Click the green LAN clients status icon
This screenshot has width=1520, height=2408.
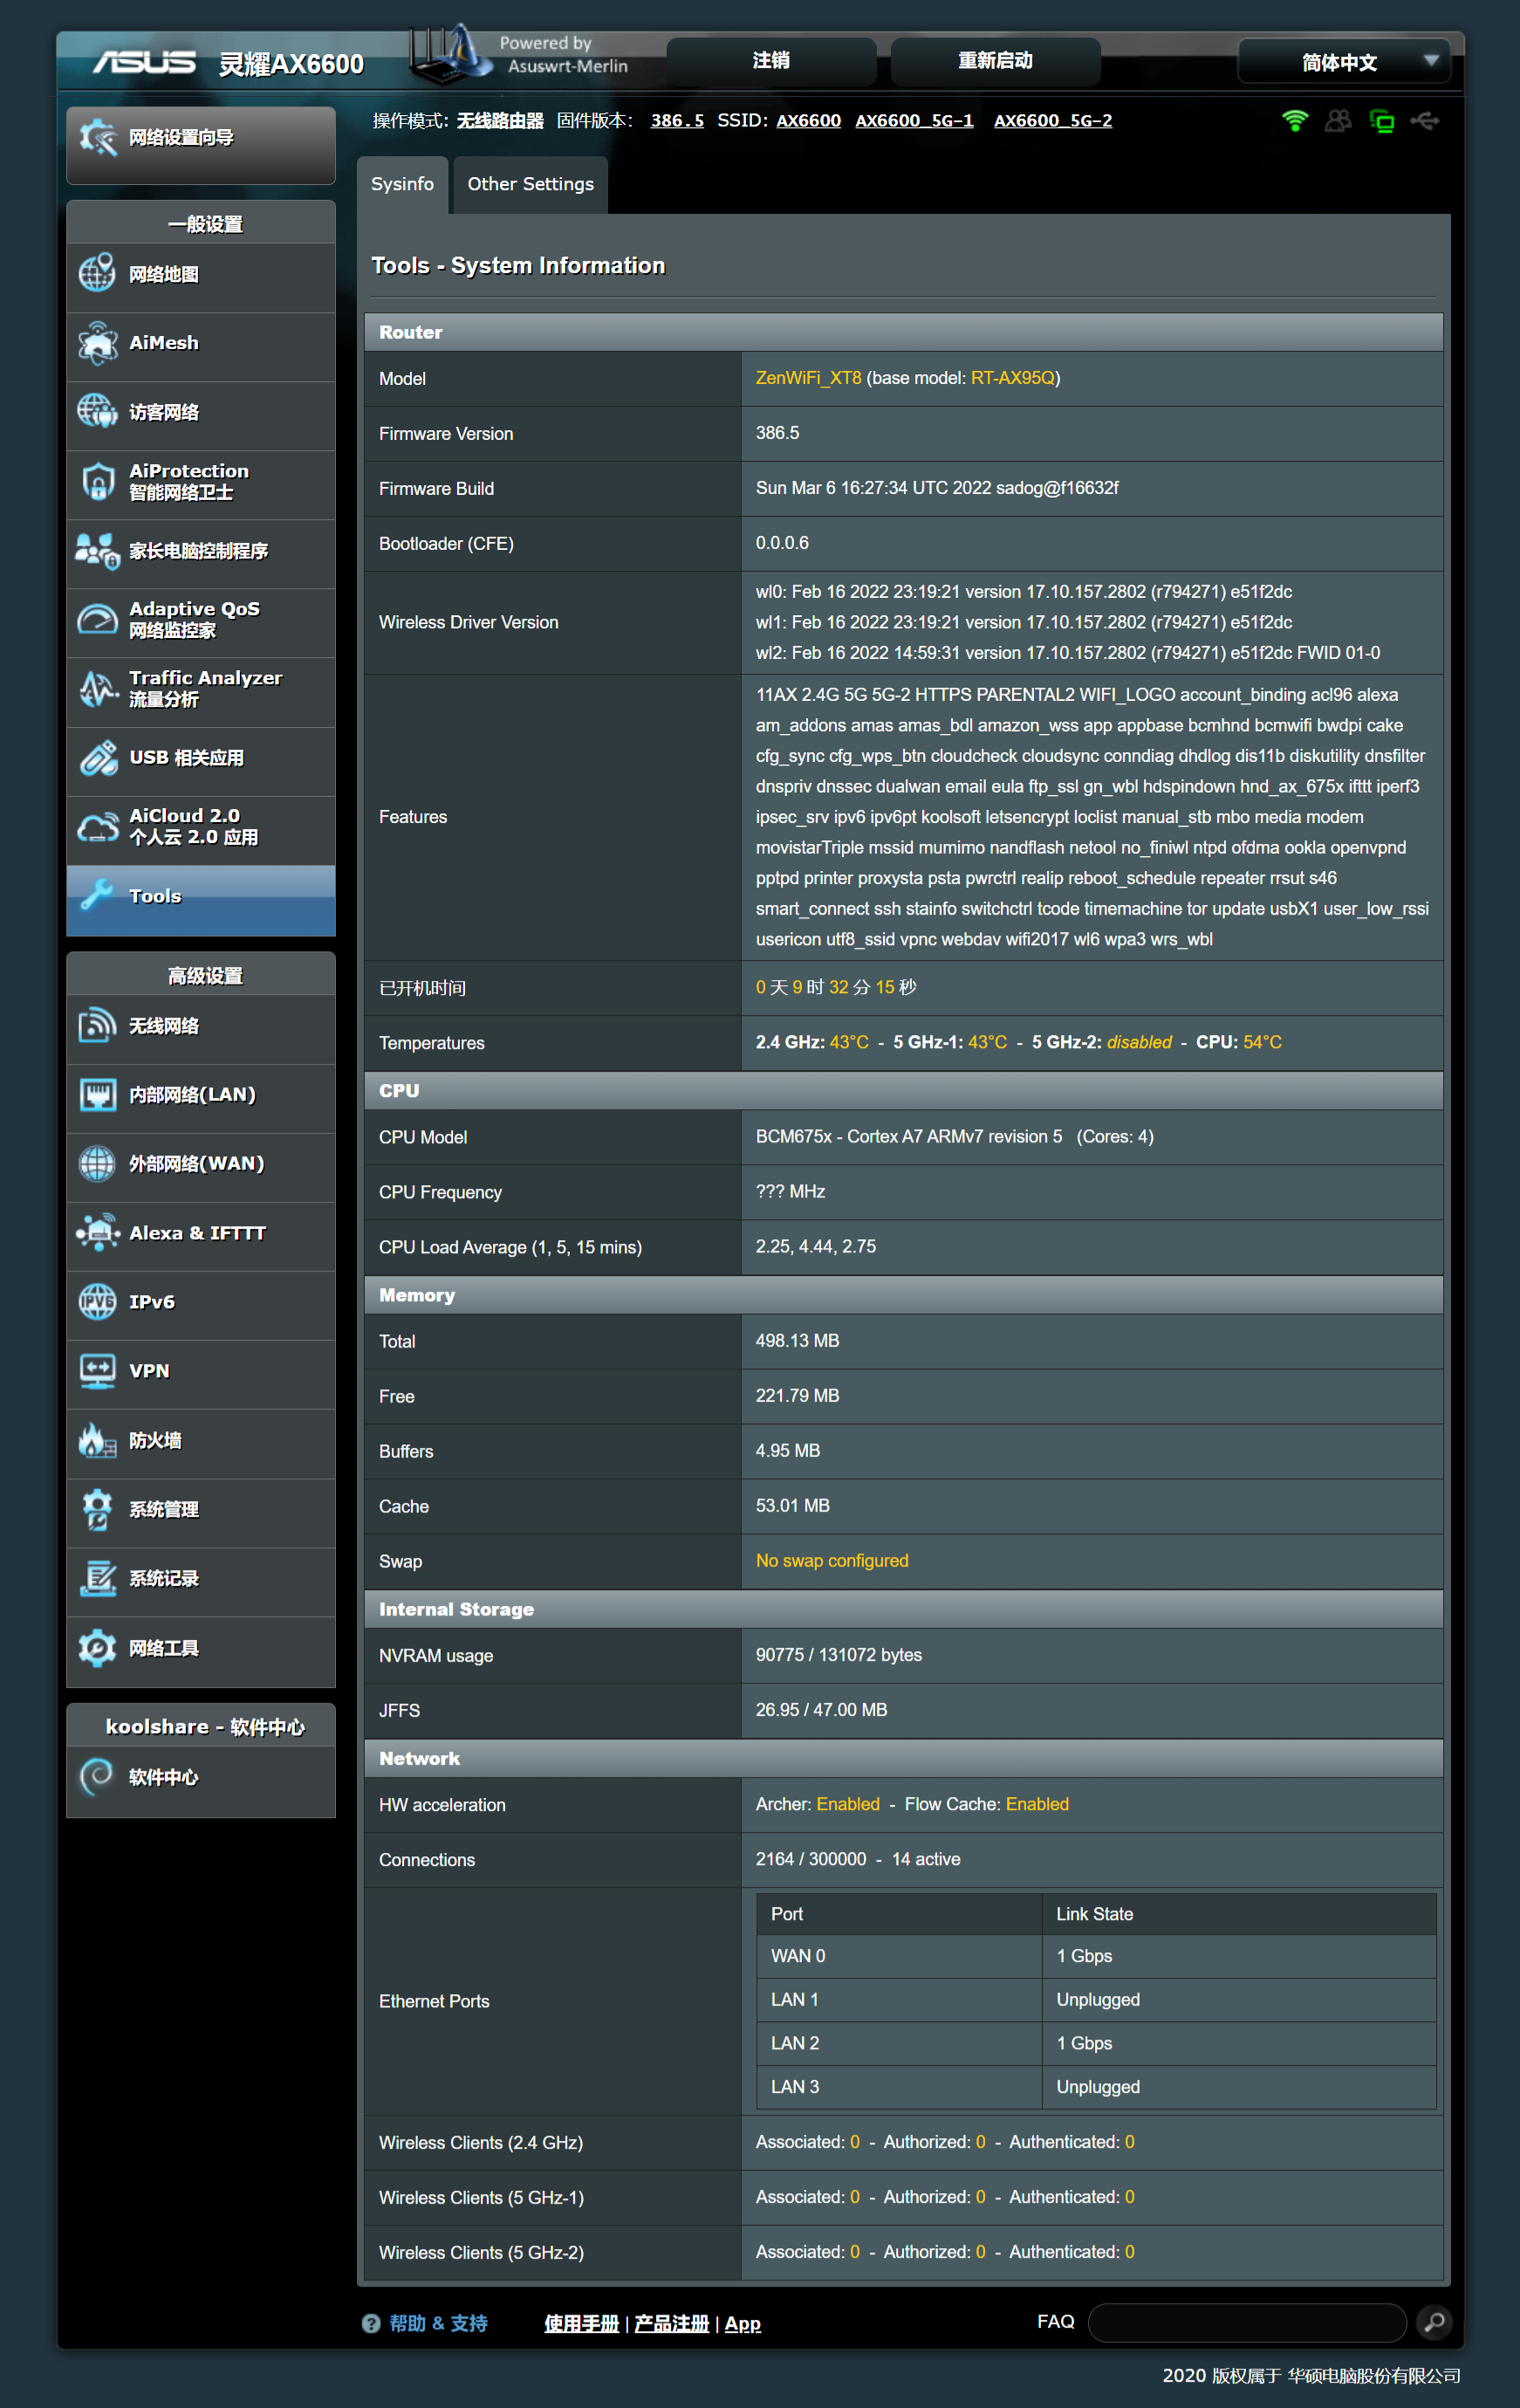pyautogui.click(x=1382, y=122)
